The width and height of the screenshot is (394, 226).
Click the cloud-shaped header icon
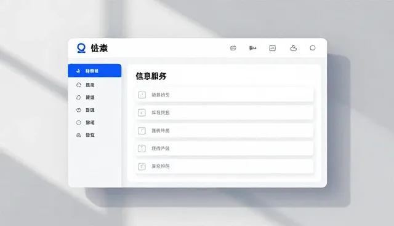coord(293,48)
